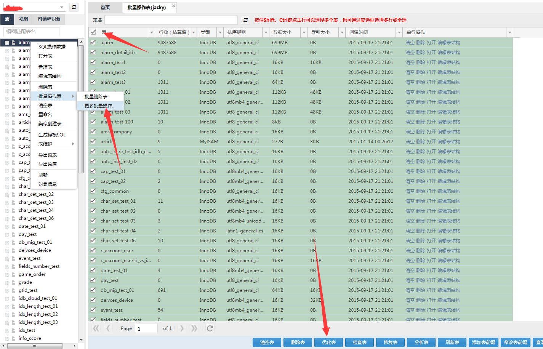This screenshot has width=543, height=349.
Task: Open the 数据大小 column dropdown arrow
Action: tap(304, 32)
